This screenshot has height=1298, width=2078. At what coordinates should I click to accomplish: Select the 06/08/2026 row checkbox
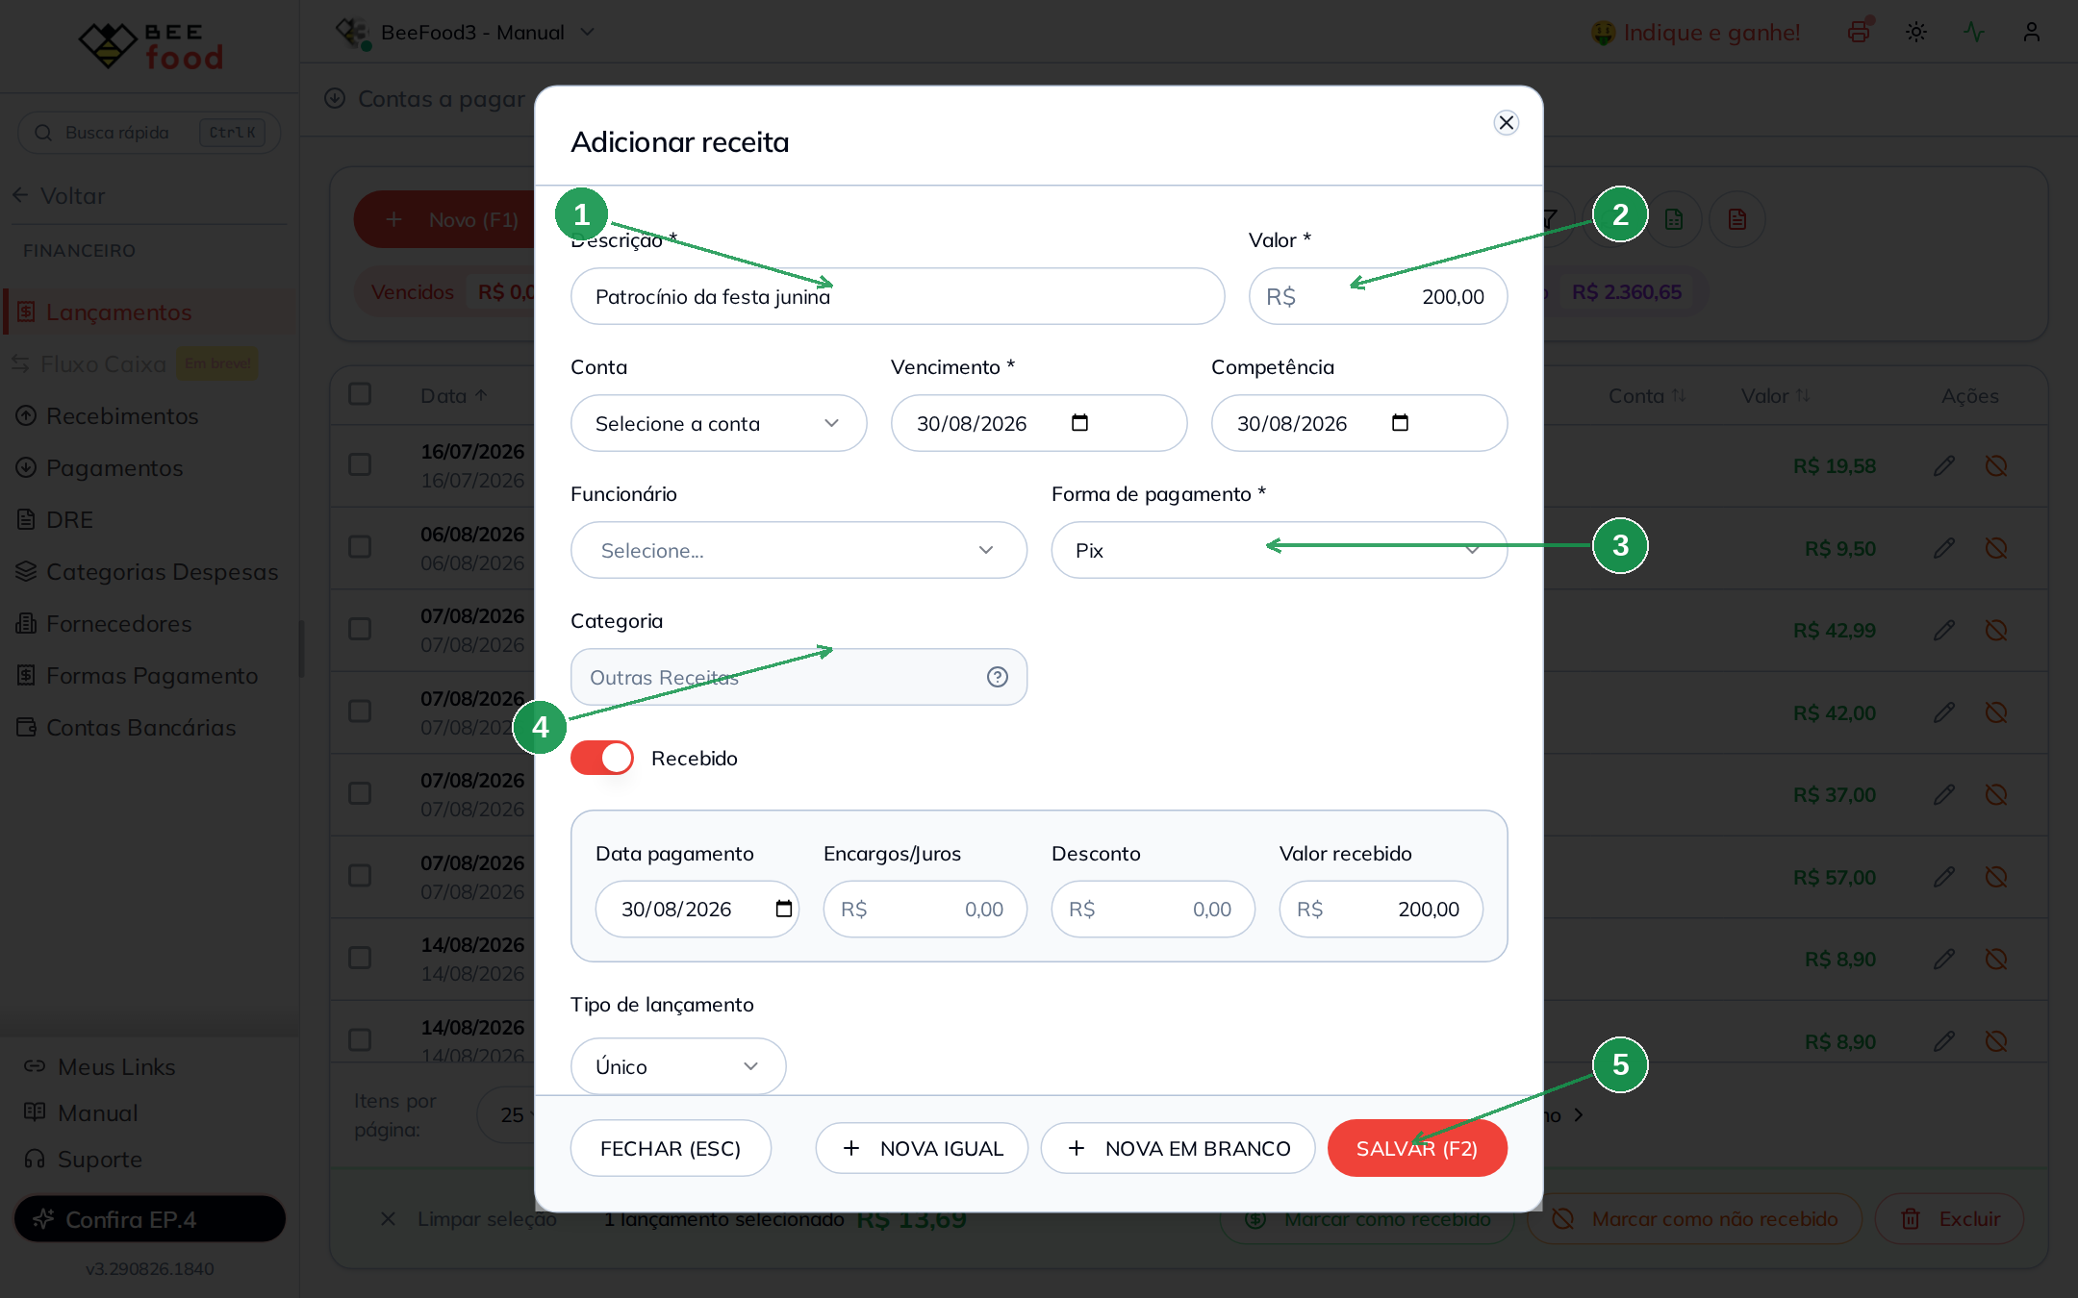[x=360, y=547]
